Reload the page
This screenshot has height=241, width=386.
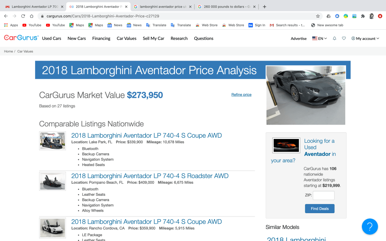pos(23,16)
